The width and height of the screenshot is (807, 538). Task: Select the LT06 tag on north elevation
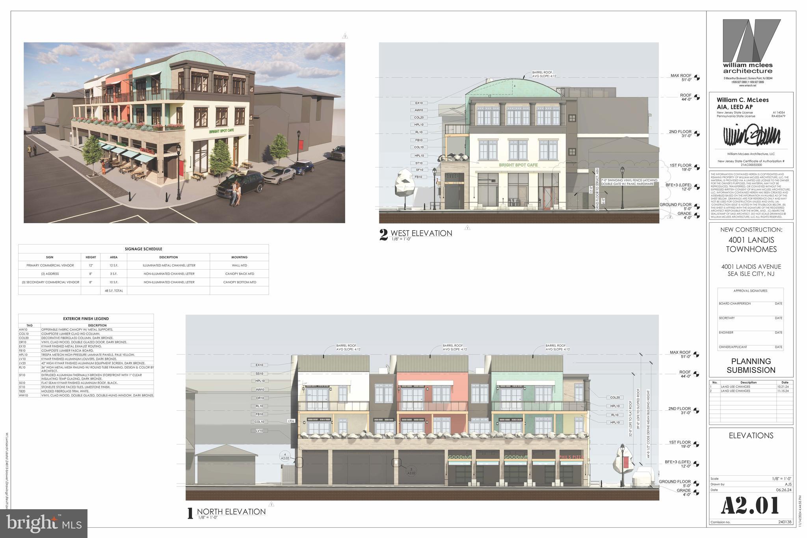tap(291, 421)
